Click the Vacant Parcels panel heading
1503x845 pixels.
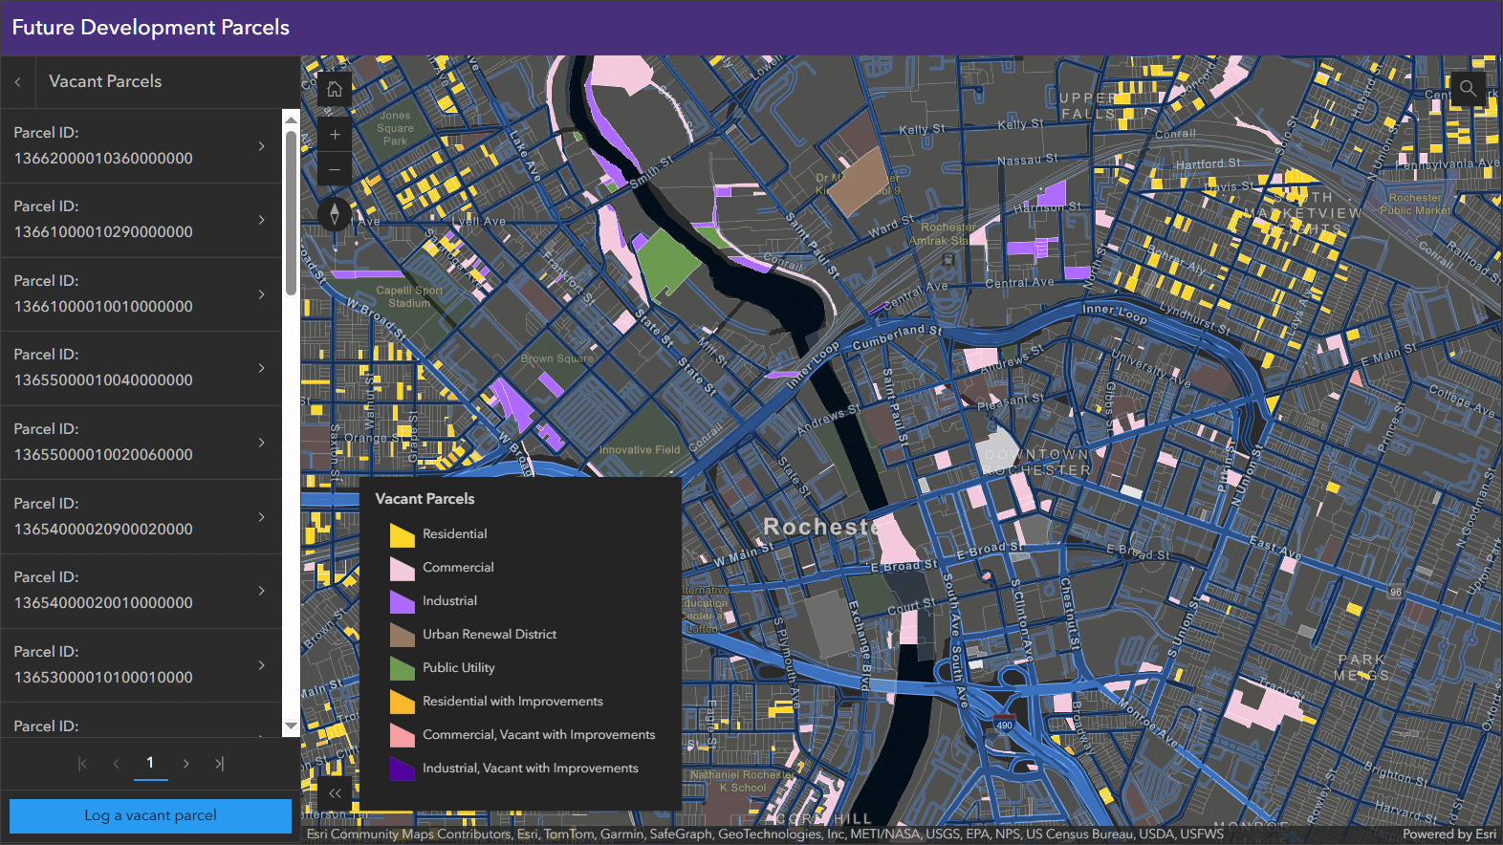105,82
